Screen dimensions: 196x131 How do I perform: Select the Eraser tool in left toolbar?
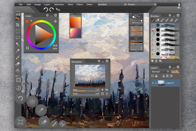(18, 64)
